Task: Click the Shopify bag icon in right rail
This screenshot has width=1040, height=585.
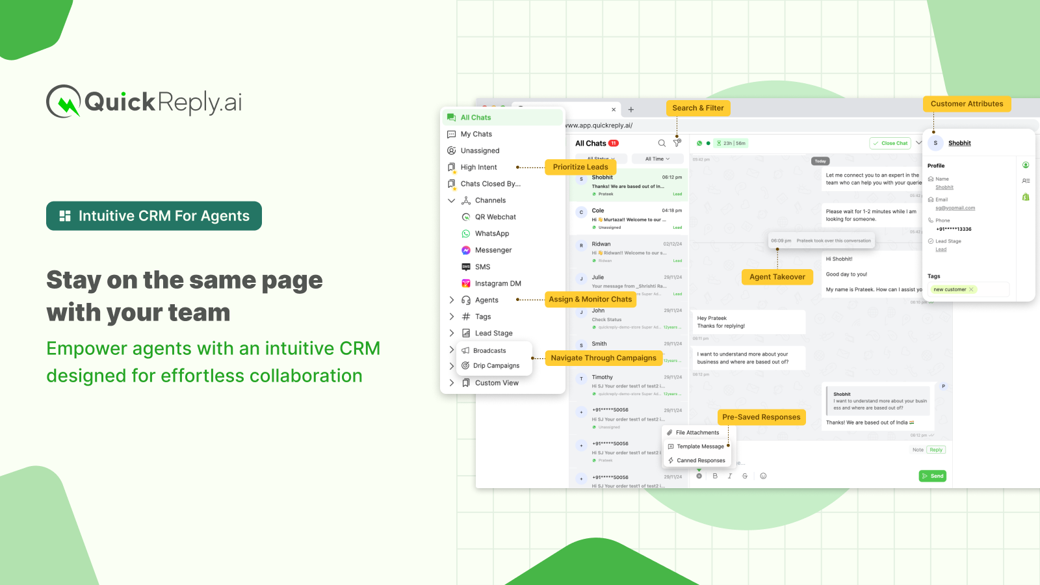Action: coord(1026,196)
